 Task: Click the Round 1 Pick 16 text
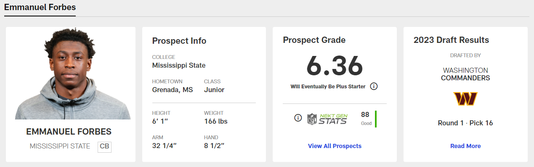click(x=465, y=123)
